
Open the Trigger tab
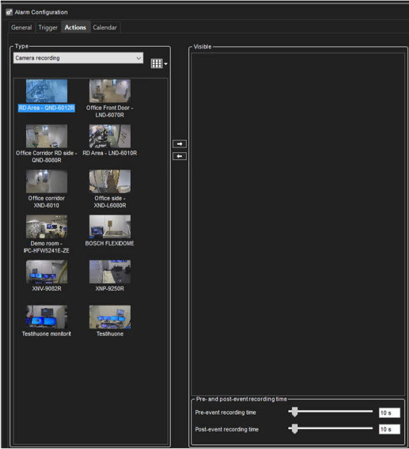coord(48,27)
